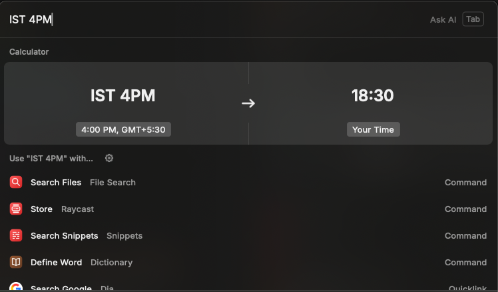Click the Raycast Store icon

[x=16, y=209]
